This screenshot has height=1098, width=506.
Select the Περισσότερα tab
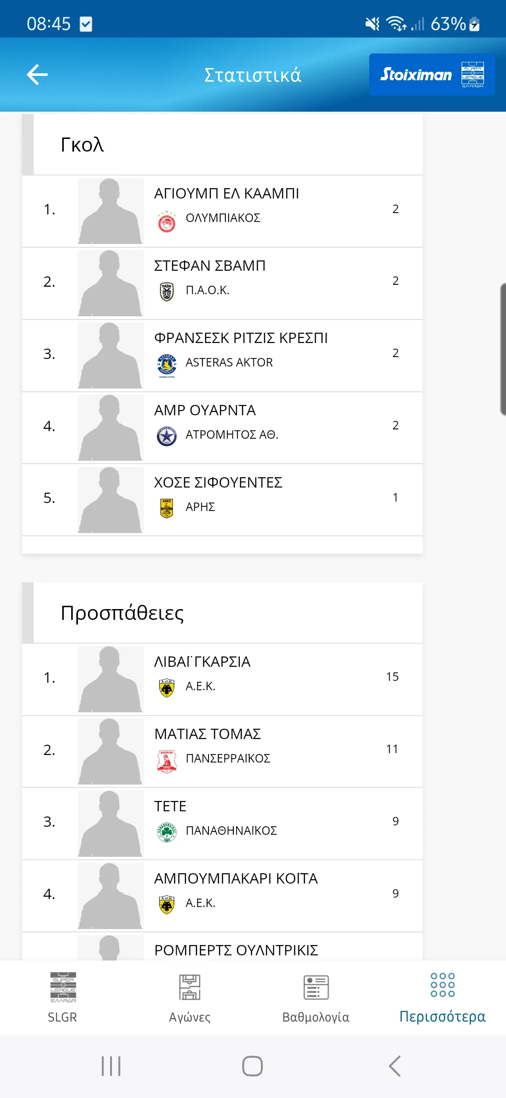click(x=442, y=997)
